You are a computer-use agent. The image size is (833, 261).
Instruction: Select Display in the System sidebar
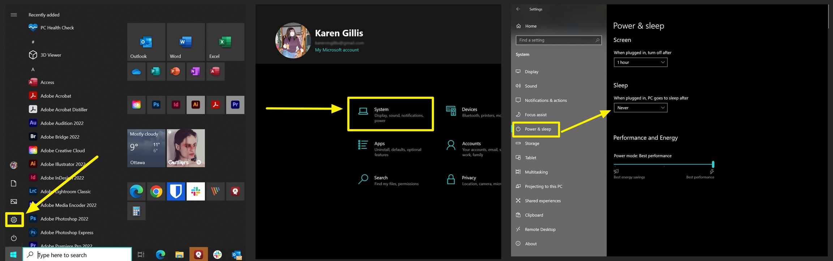[x=531, y=72]
